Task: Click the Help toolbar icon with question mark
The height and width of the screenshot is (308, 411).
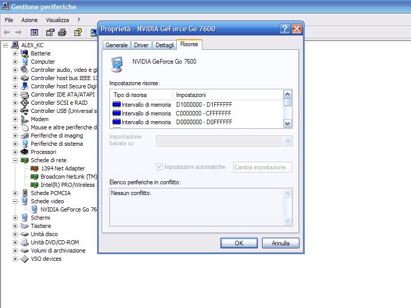Action: click(x=78, y=32)
